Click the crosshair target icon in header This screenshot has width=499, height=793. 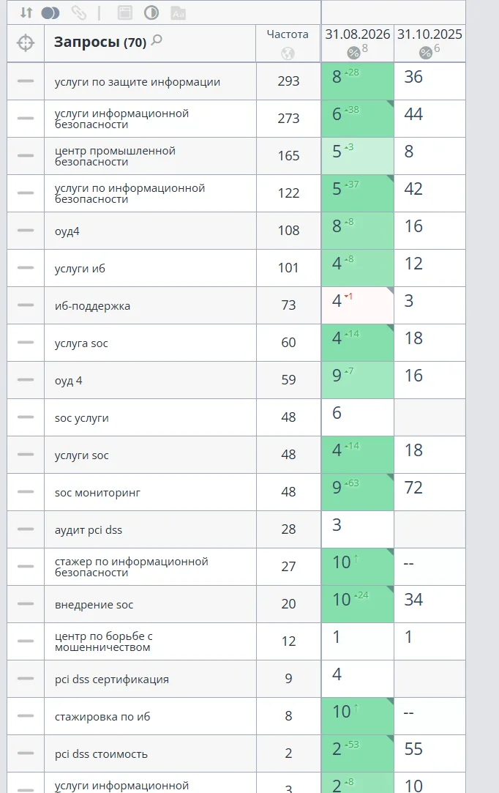coord(26,43)
